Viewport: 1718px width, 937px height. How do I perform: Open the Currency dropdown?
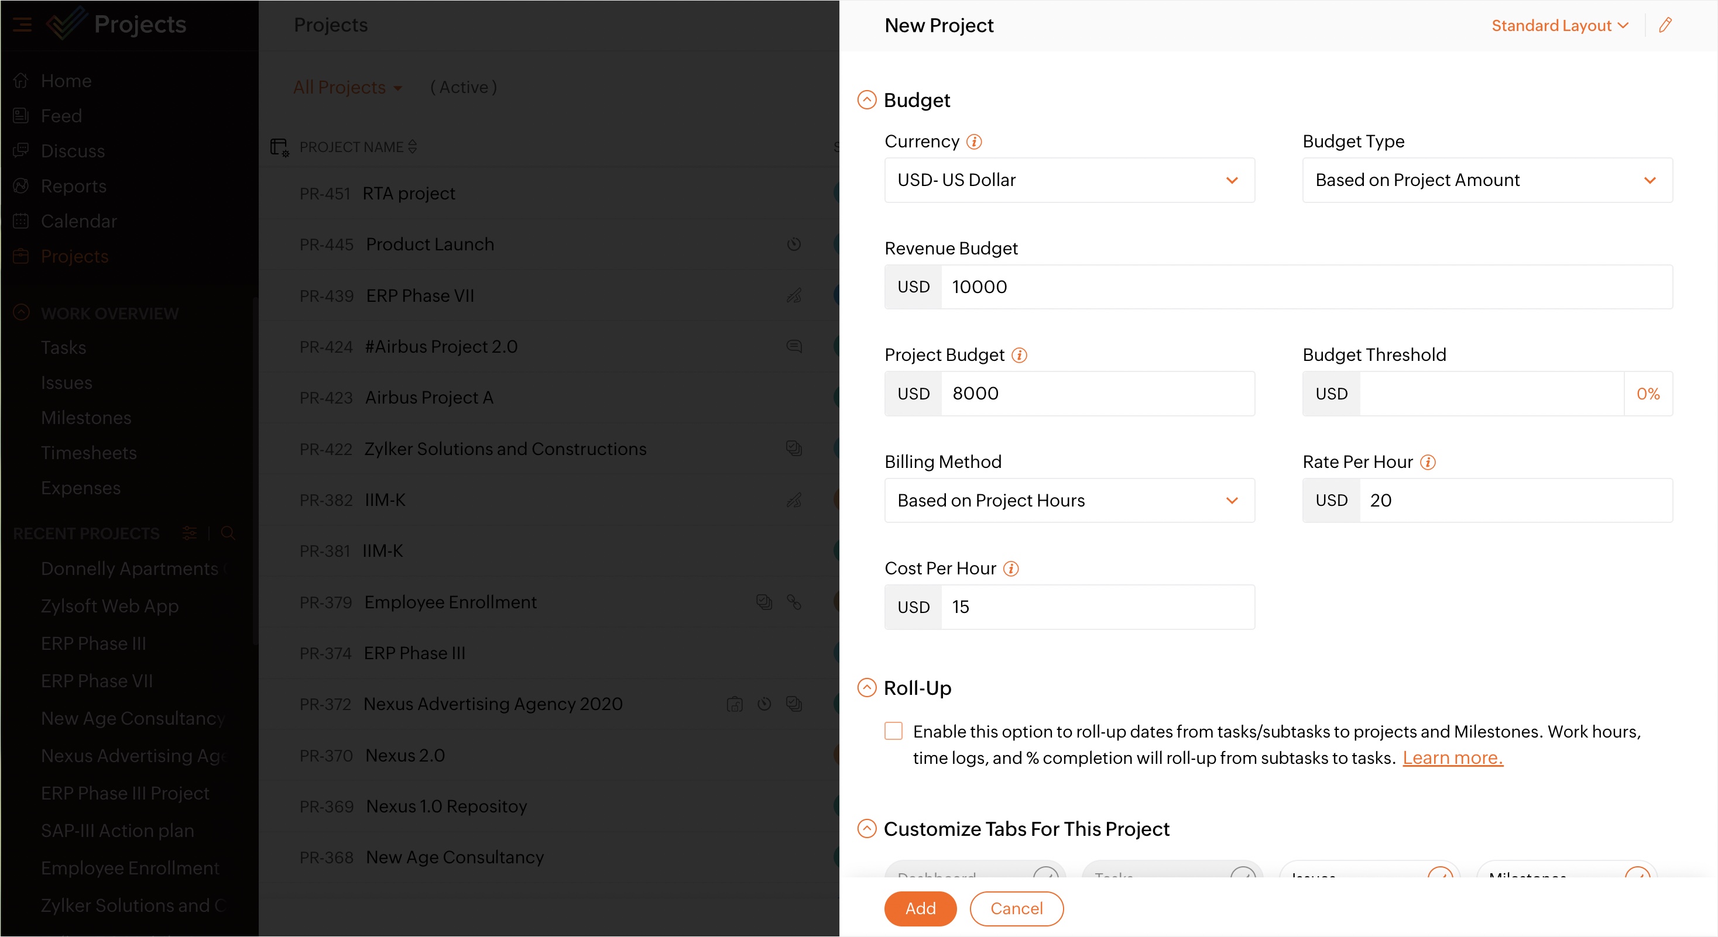tap(1069, 180)
